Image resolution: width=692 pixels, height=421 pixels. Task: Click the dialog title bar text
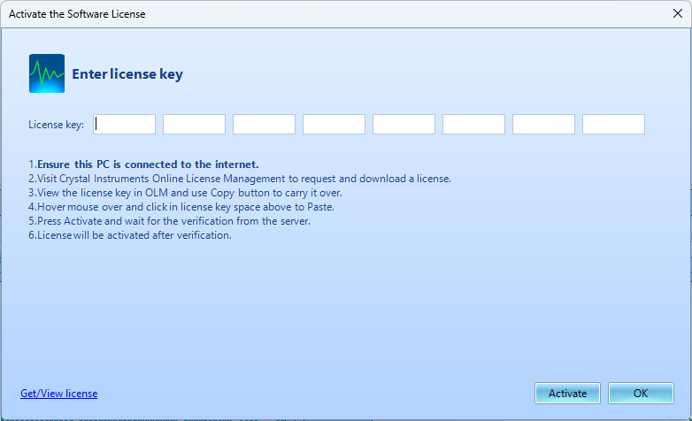(77, 14)
